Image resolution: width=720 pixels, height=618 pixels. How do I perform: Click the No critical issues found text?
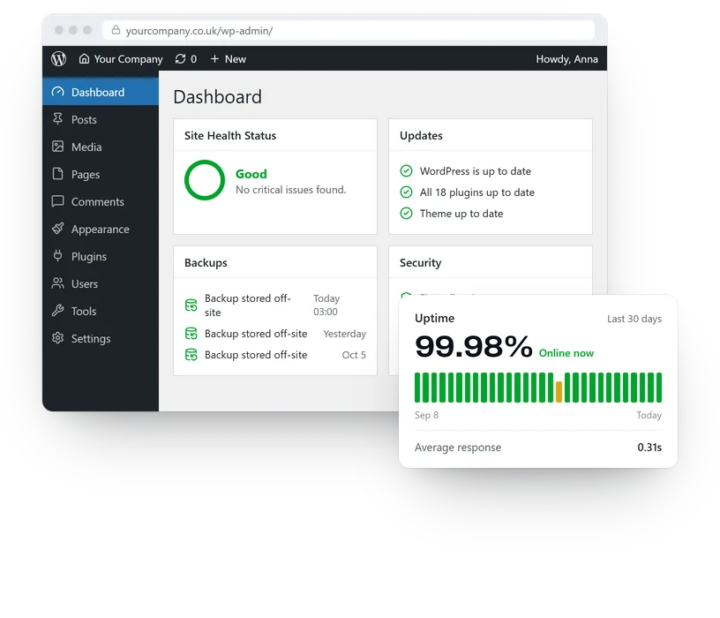pos(290,190)
